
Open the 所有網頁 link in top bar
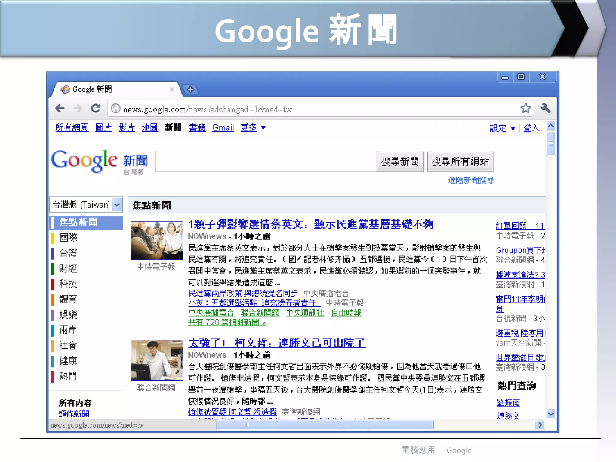coord(72,128)
